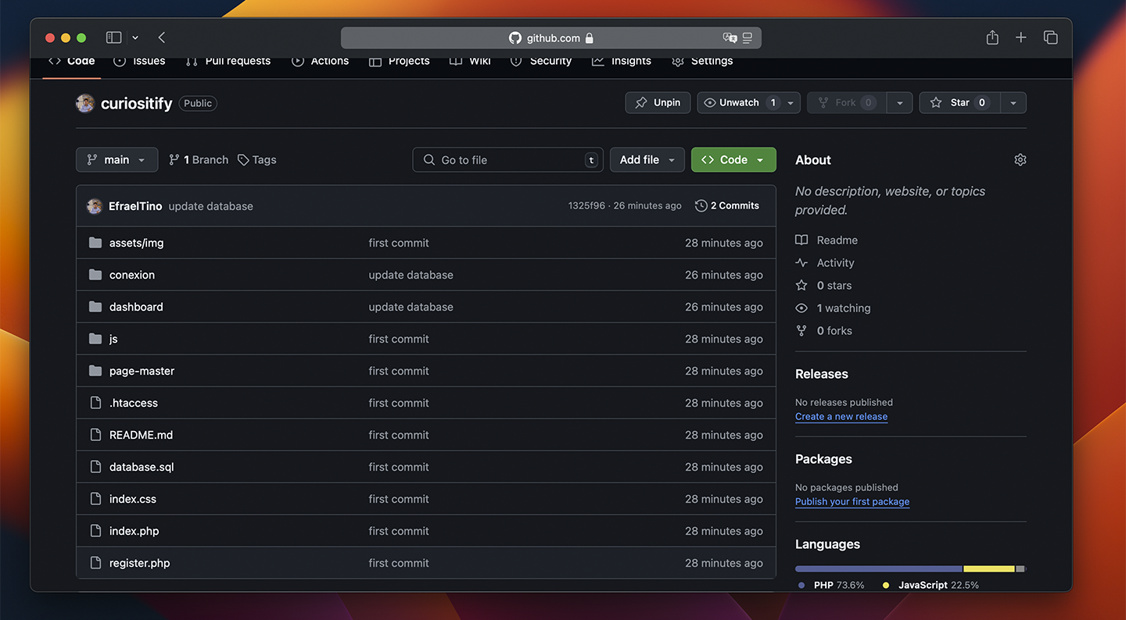Open the Pull requests tab
This screenshot has width=1126, height=620.
pos(228,61)
